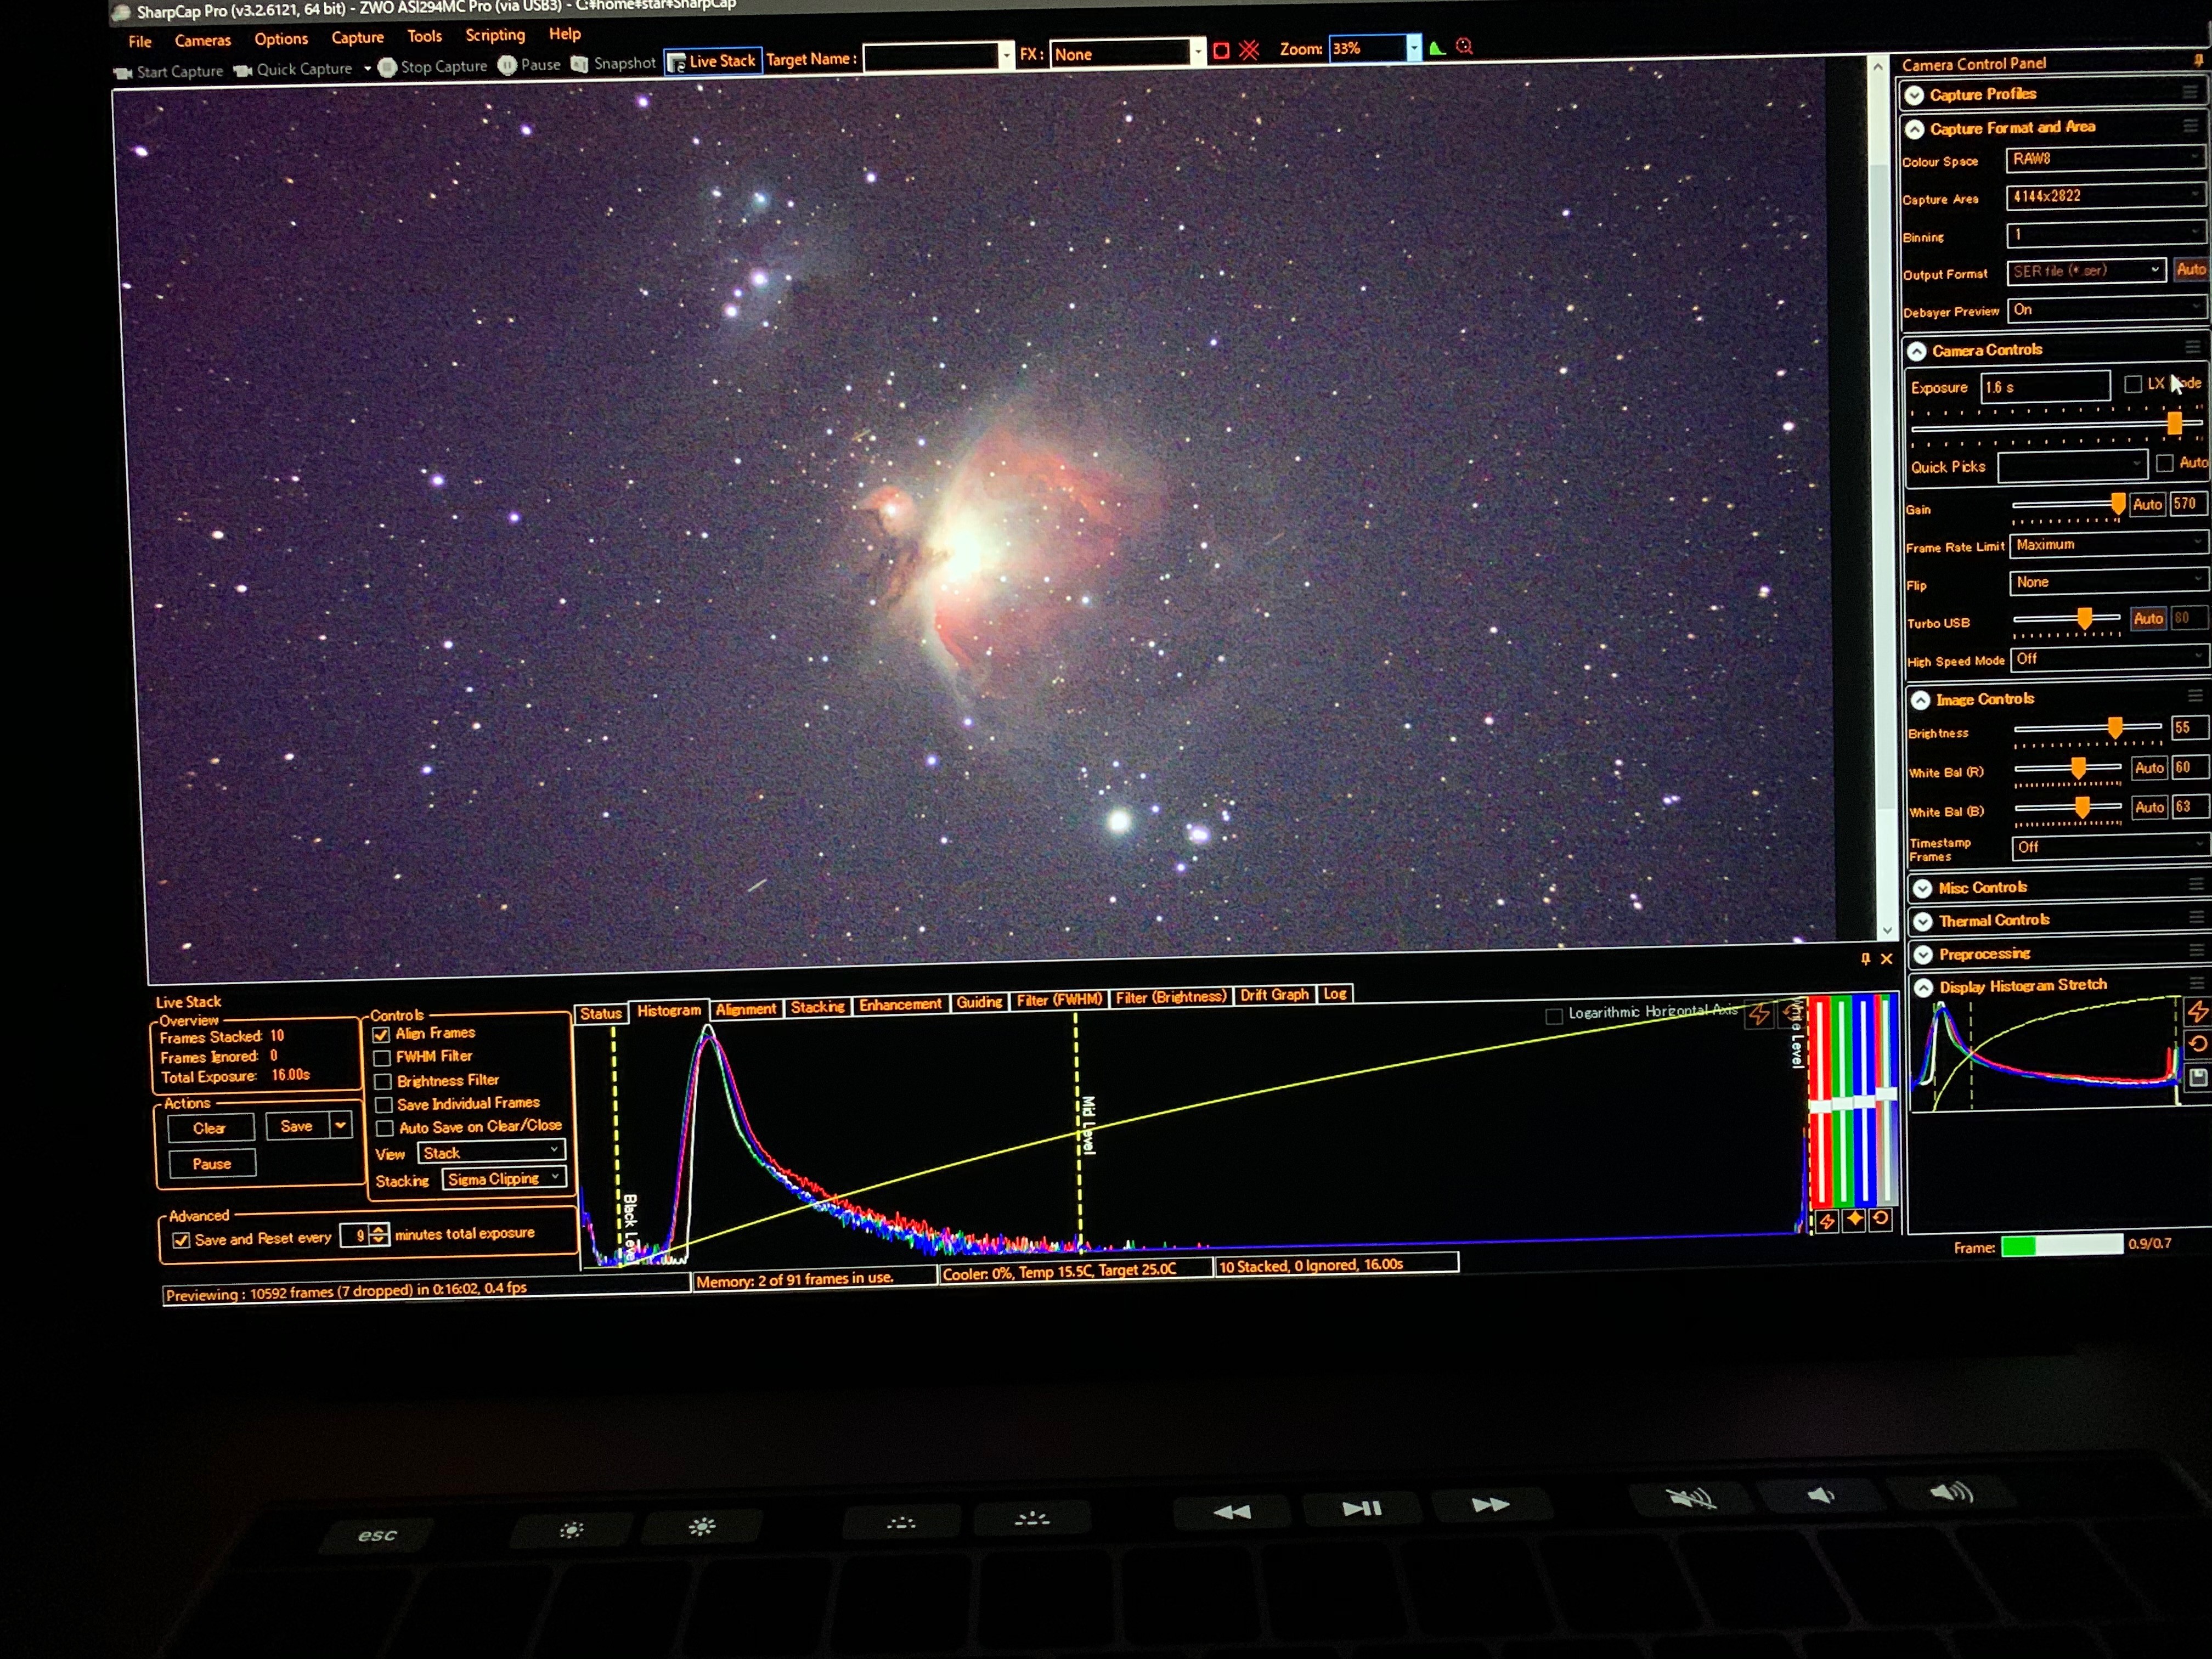Toggle the red reticule crosshair overlay icon
Viewport: 2212px width, 1659px height.
pyautogui.click(x=1249, y=50)
